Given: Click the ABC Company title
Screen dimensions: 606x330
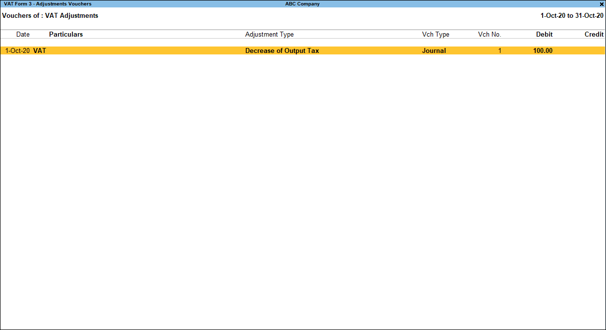Looking at the screenshot, I should point(302,4).
